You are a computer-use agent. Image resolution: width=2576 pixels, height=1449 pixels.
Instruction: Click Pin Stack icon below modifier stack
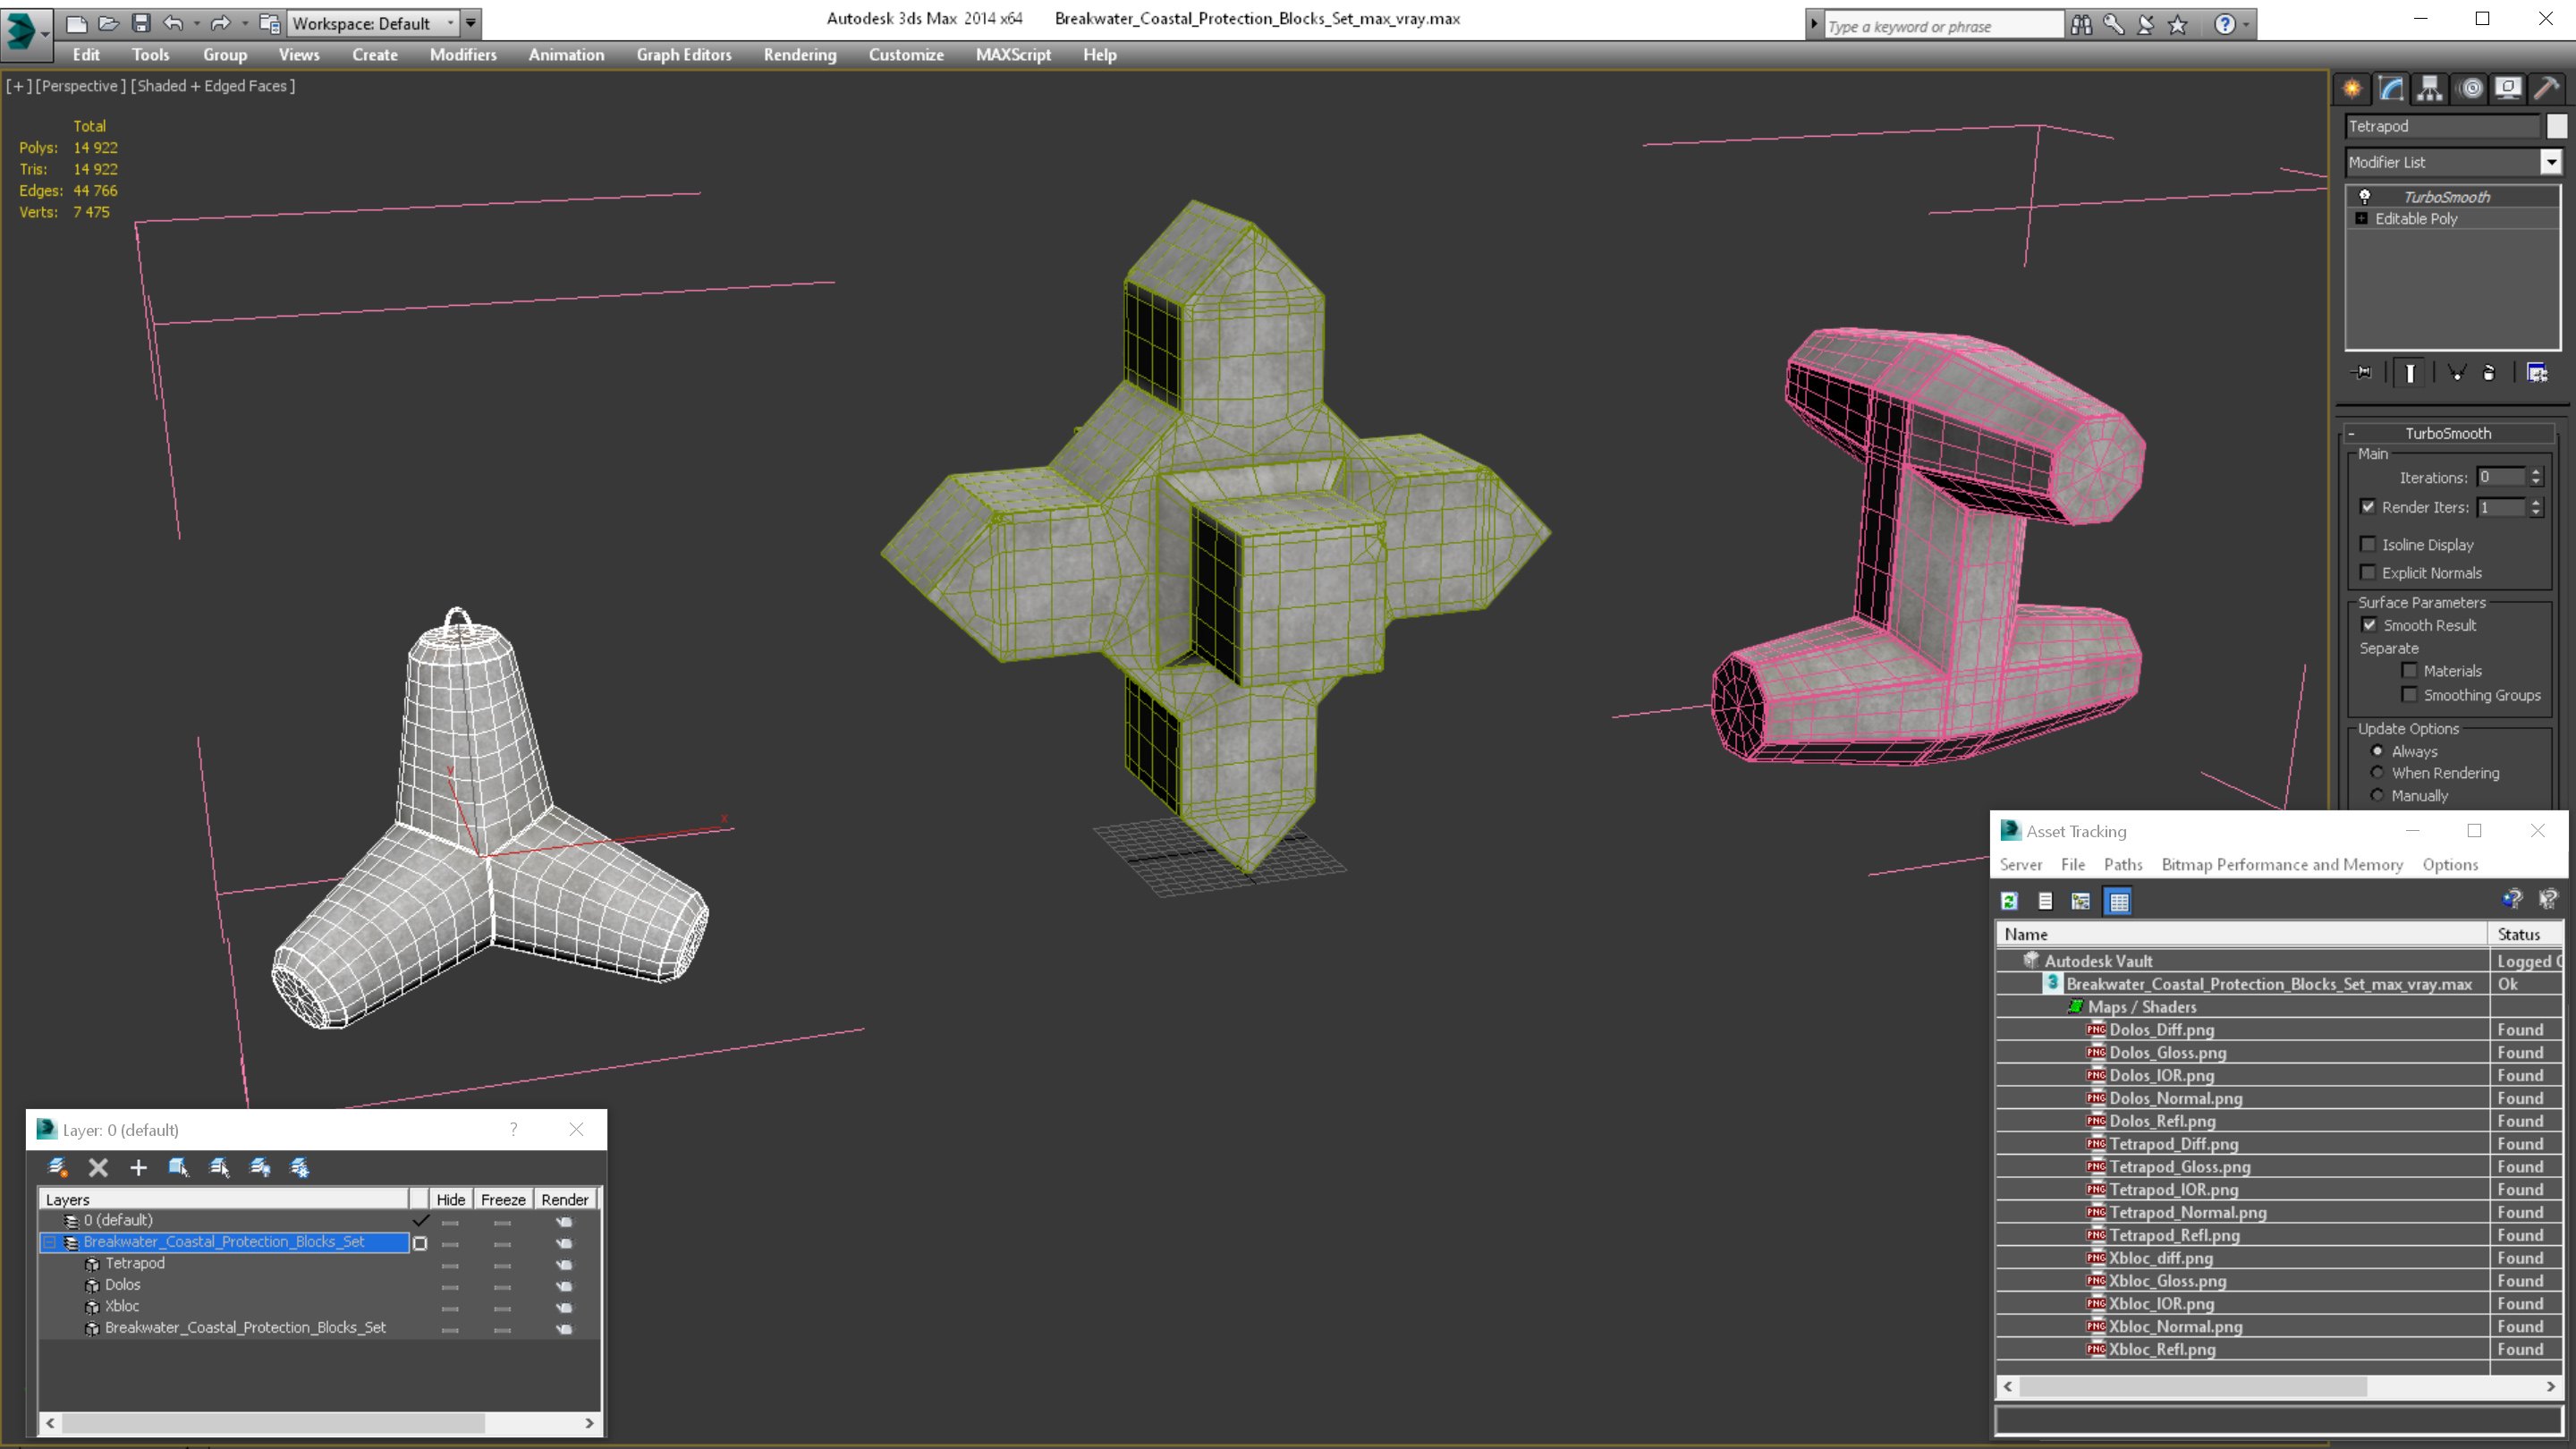(2362, 373)
